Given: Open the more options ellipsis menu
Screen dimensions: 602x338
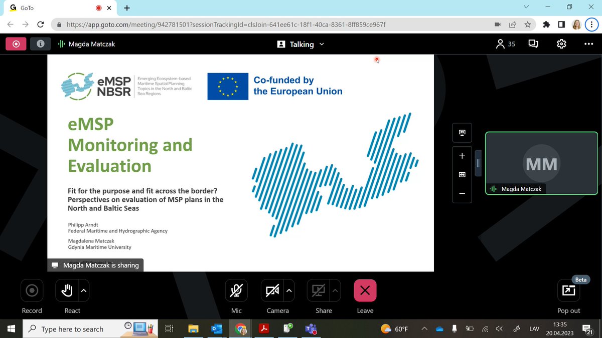Looking at the screenshot, I should click(x=589, y=44).
